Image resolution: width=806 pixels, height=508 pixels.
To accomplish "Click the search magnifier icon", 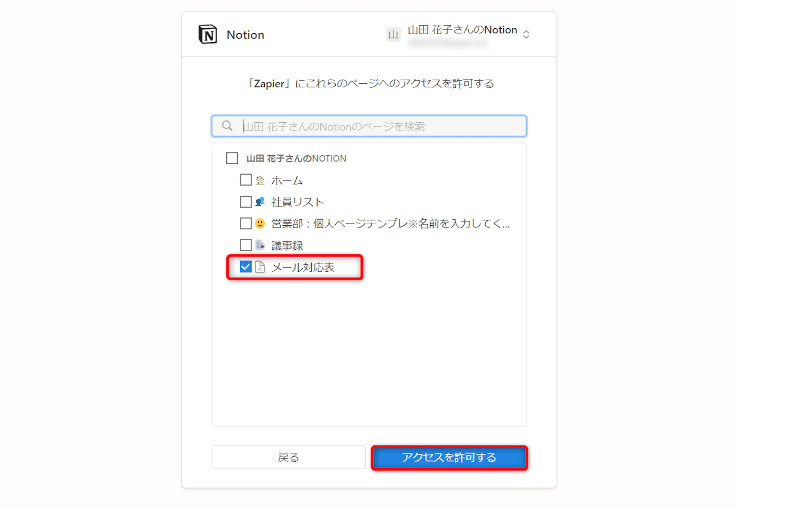I will 227,126.
